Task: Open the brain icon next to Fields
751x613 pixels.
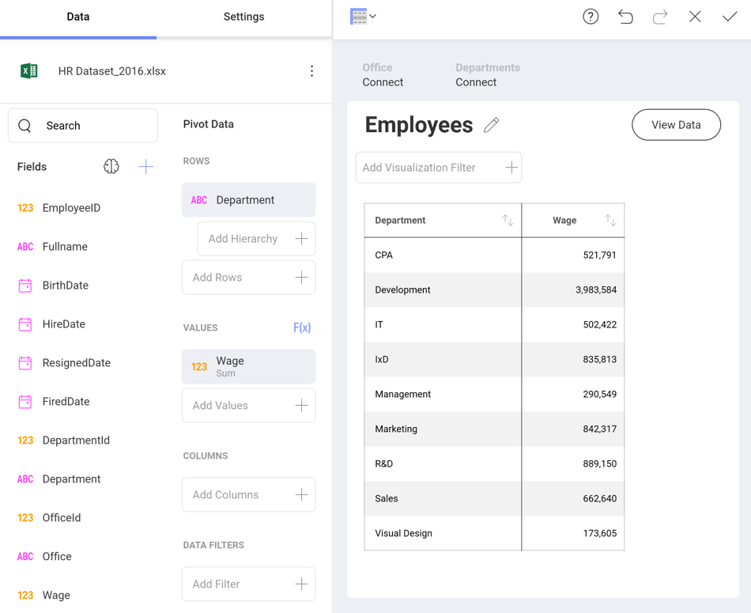Action: pyautogui.click(x=111, y=167)
